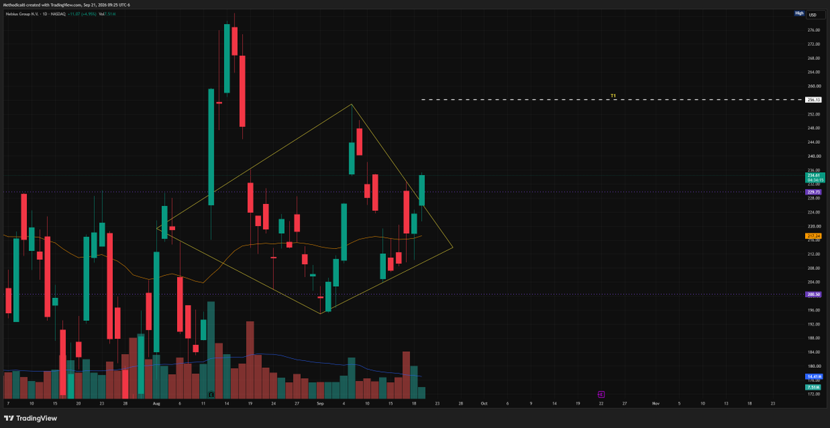Click the 172.00 price axis label

[813, 394]
